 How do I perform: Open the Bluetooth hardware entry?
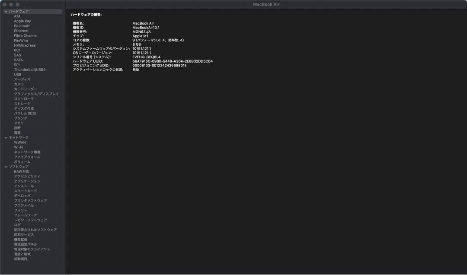22,26
